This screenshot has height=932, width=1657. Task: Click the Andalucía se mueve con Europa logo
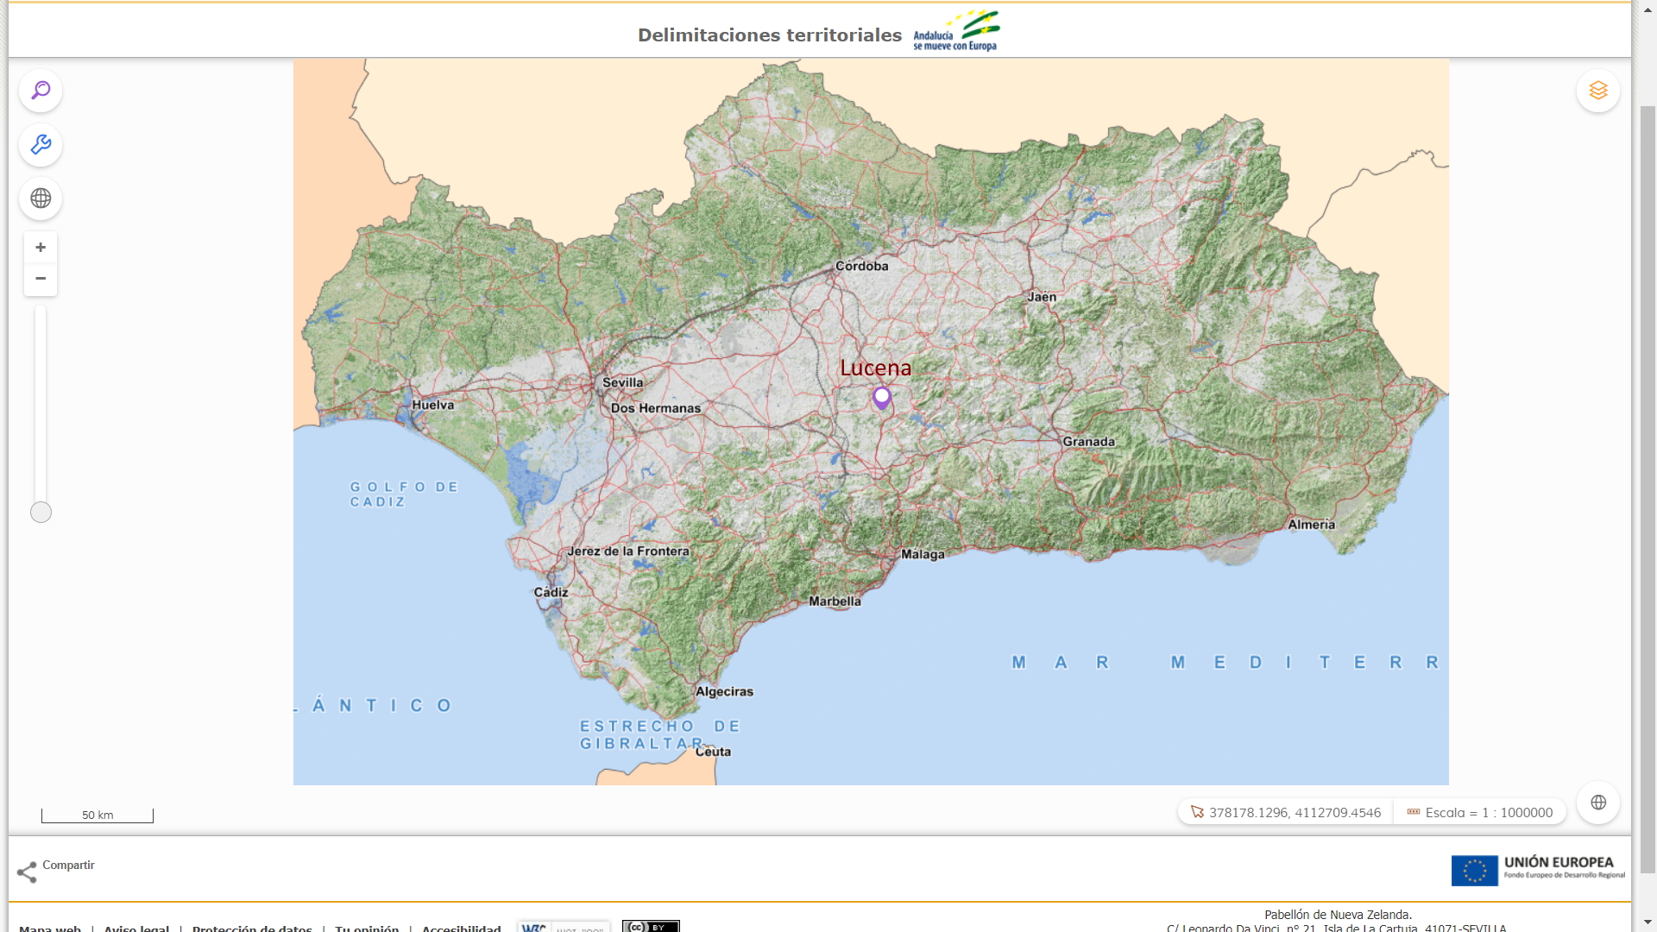(956, 32)
